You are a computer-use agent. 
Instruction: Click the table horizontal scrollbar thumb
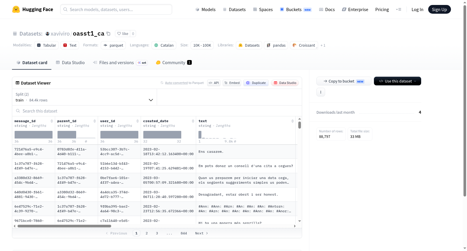64,226
